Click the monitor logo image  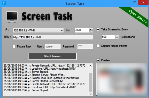click(12, 17)
